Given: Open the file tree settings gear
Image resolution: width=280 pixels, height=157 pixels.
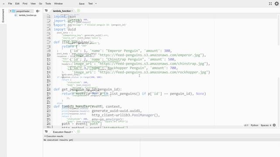Looking at the screenshot, I should (37, 11).
